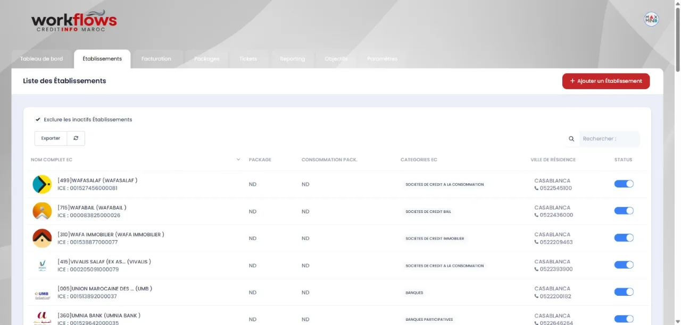Click the phone icon for 0522200182
This screenshot has height=325, width=681.
coord(537,296)
